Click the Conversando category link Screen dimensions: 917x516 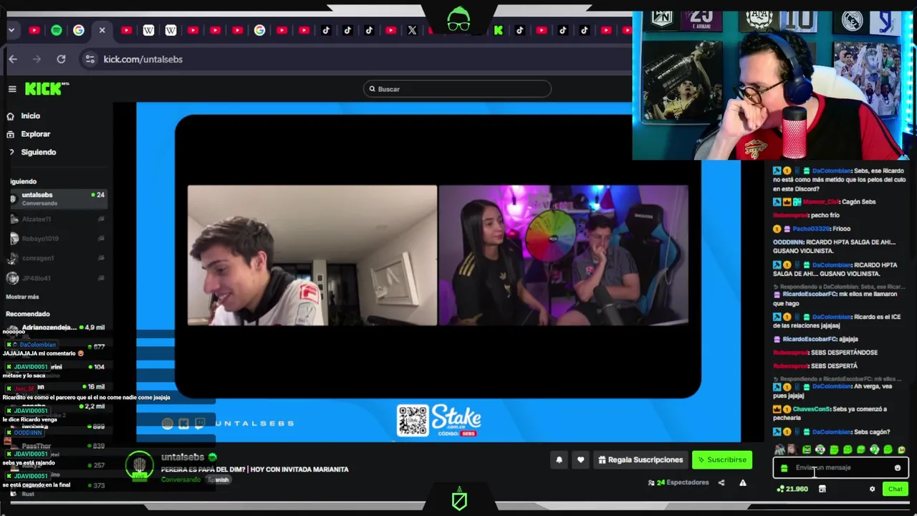coord(181,479)
